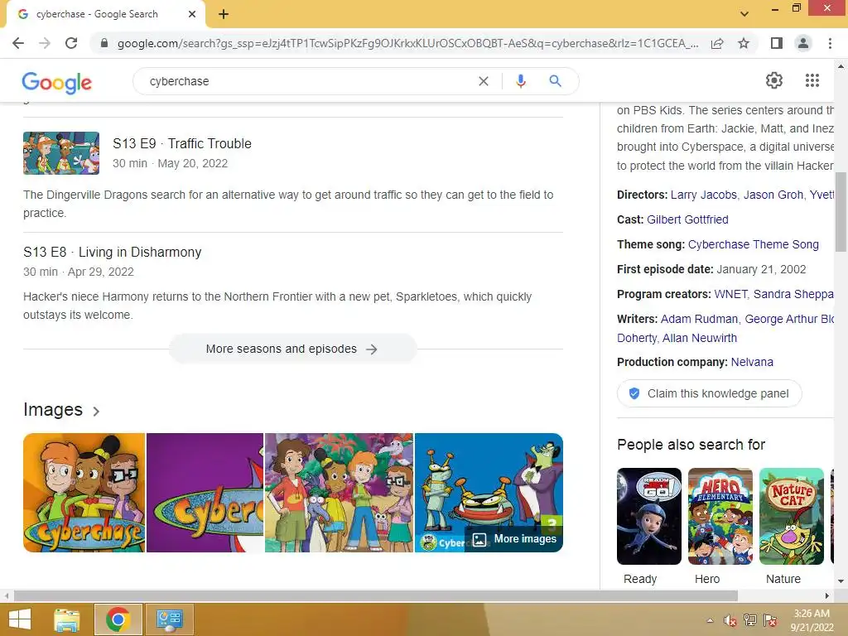Open the Windows Start menu

coord(20,619)
